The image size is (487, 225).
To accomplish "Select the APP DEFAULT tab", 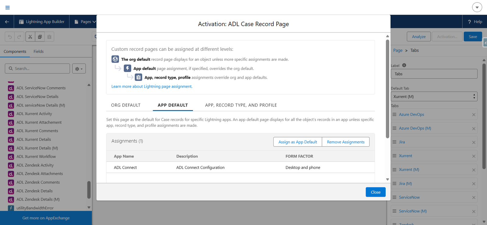I will 173,105.
